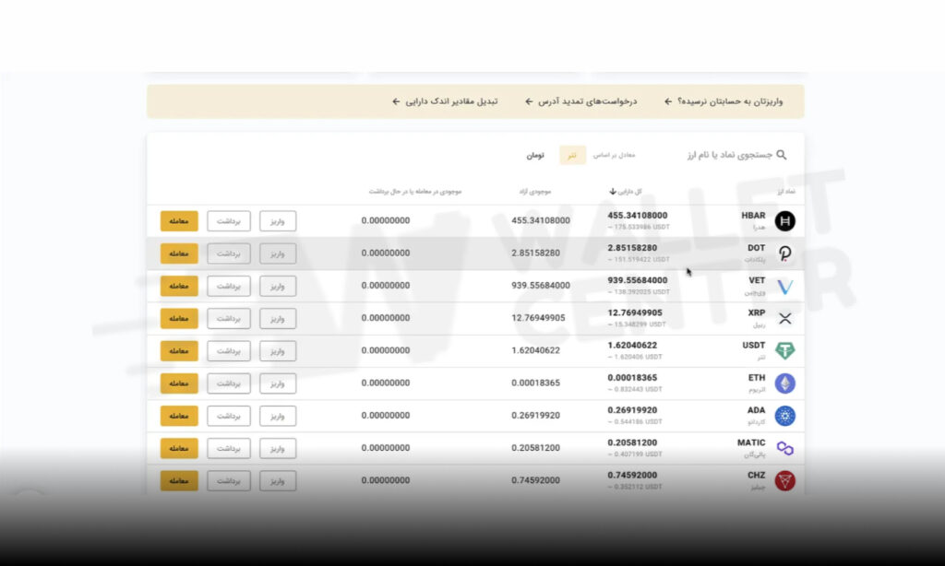The width and height of the screenshot is (945, 566).
Task: Click the HBAR coin icon
Action: [x=784, y=221]
